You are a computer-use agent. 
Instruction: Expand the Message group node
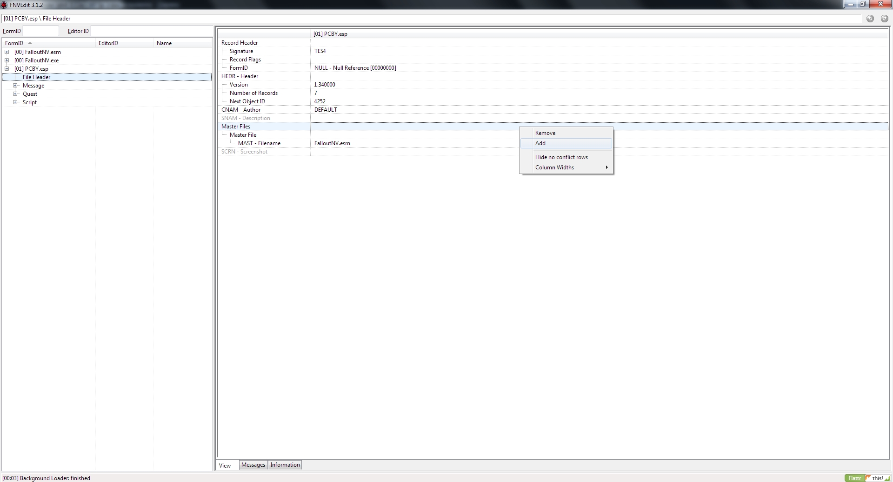point(15,86)
